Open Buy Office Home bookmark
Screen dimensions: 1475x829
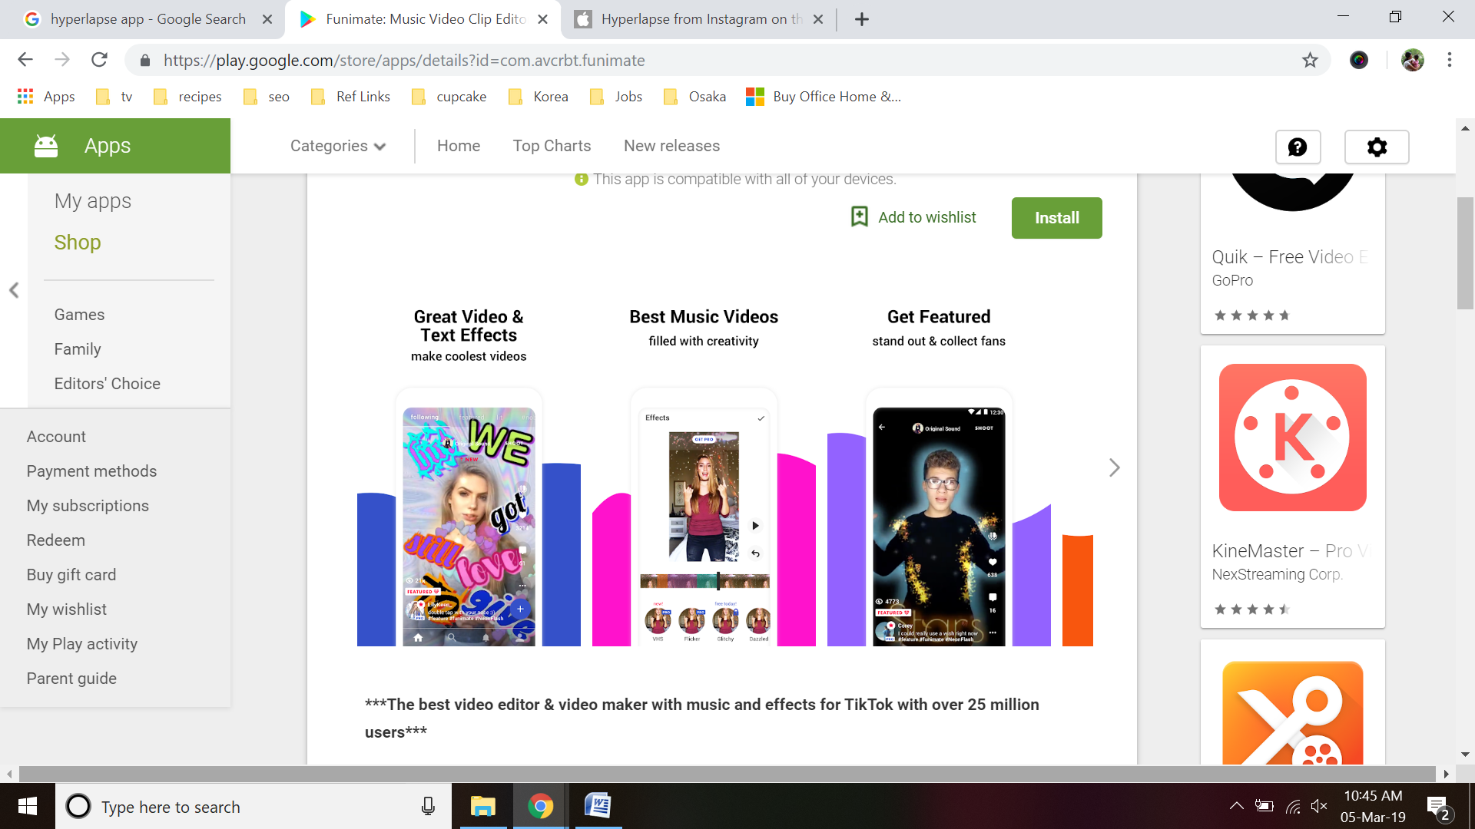click(x=824, y=97)
